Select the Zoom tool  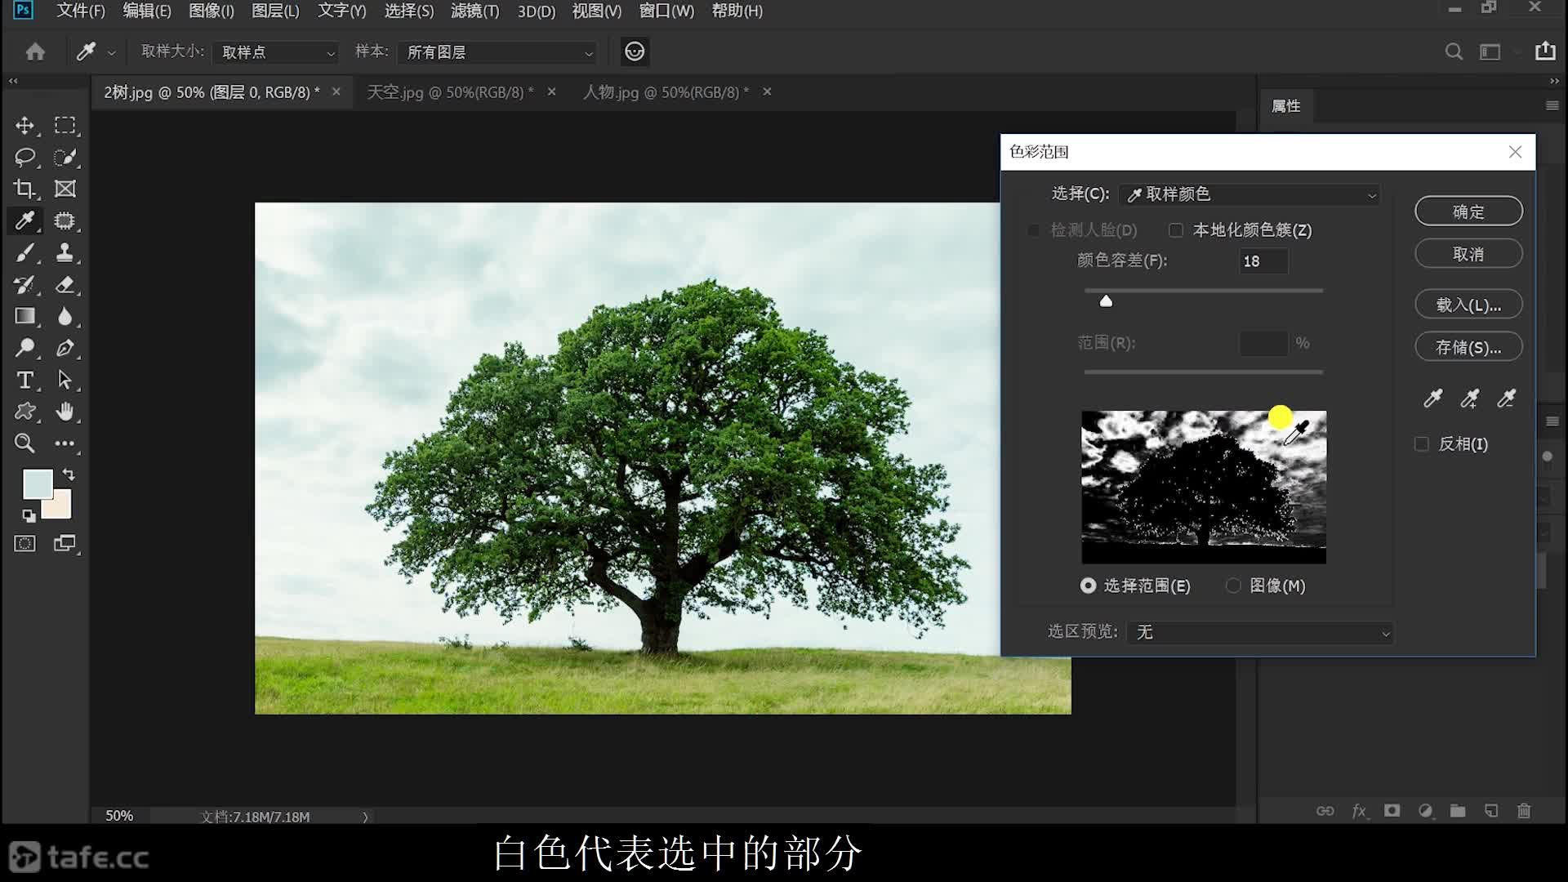(24, 443)
